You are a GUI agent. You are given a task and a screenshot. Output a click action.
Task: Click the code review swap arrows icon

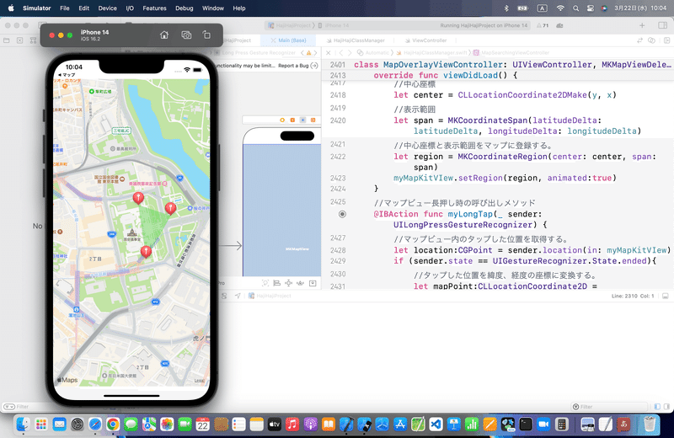[639, 40]
